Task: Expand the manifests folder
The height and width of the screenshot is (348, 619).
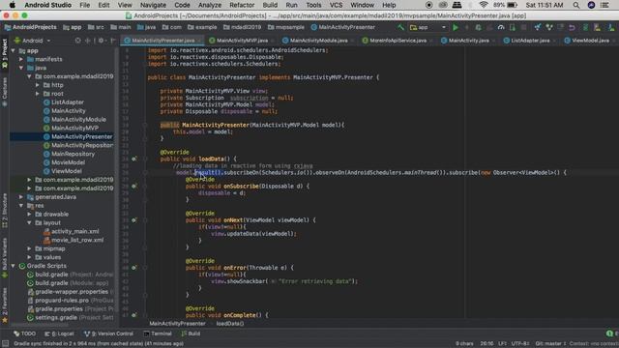Action: point(21,59)
